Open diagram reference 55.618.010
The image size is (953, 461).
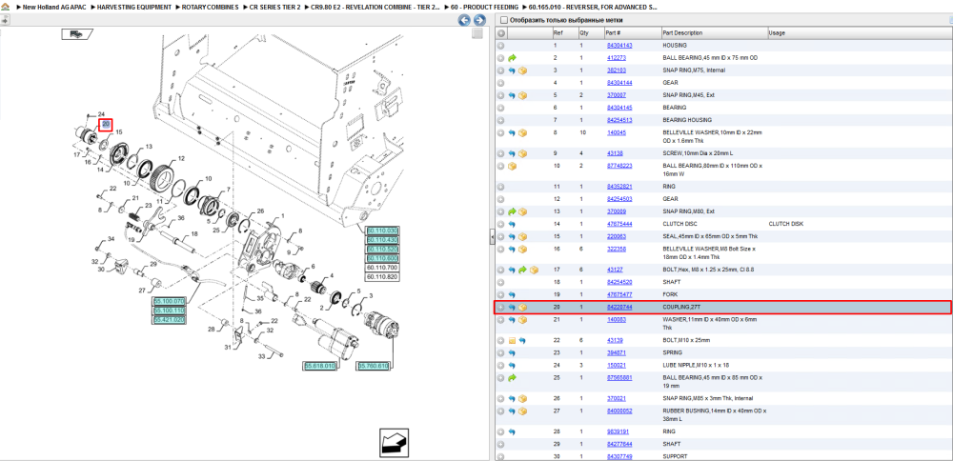click(320, 367)
